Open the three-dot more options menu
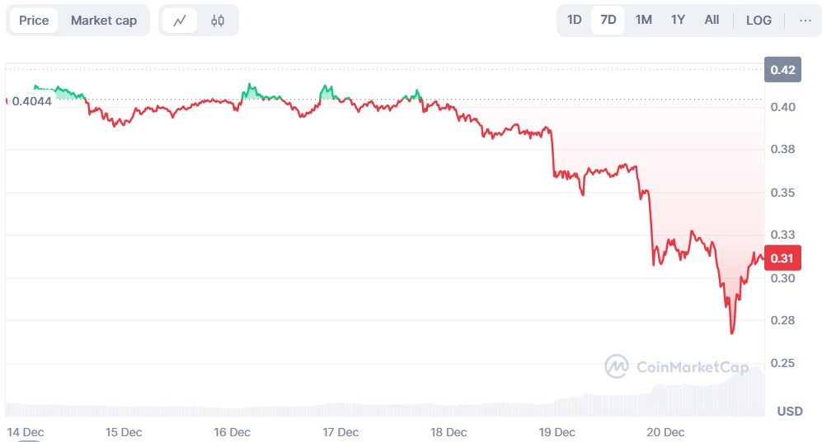This screenshot has width=822, height=442. tap(806, 20)
